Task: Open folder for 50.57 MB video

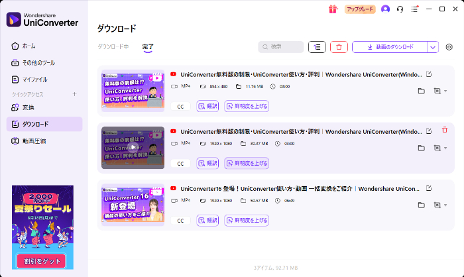Action: pyautogui.click(x=422, y=205)
